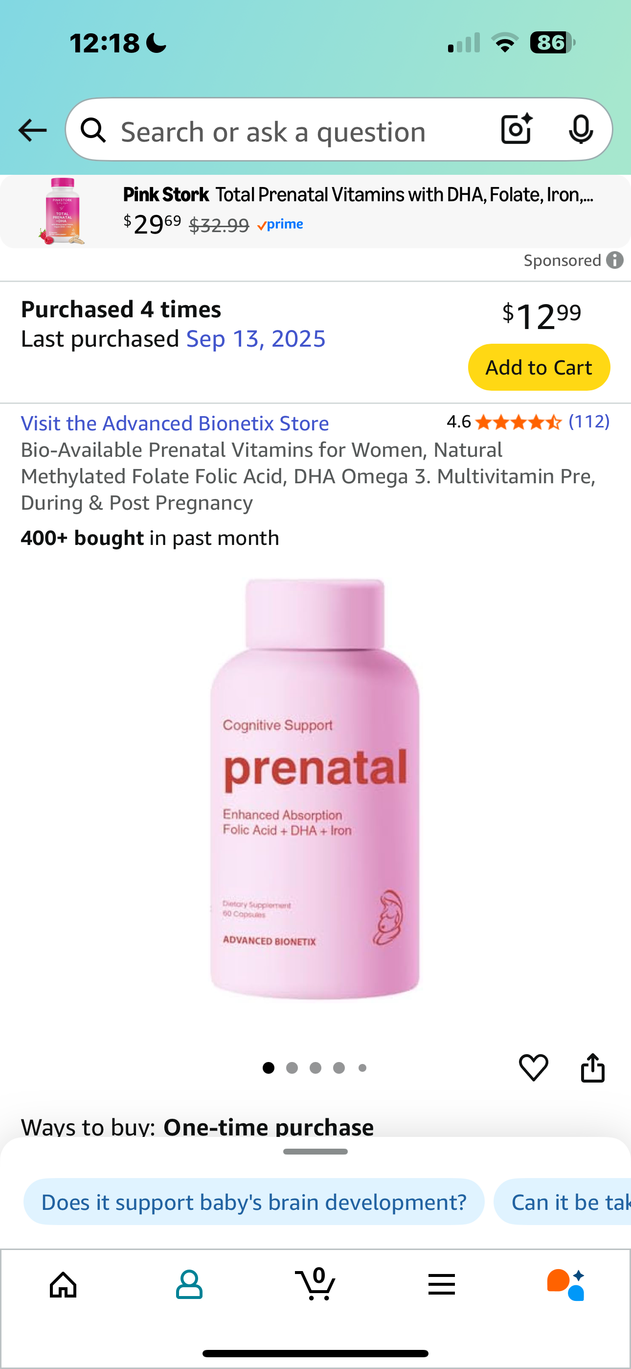Visit the Advanced Bionetix Store
This screenshot has height=1369, width=631.
coord(175,424)
